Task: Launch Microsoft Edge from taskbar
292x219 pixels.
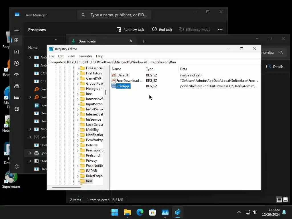Action: click(x=140, y=212)
